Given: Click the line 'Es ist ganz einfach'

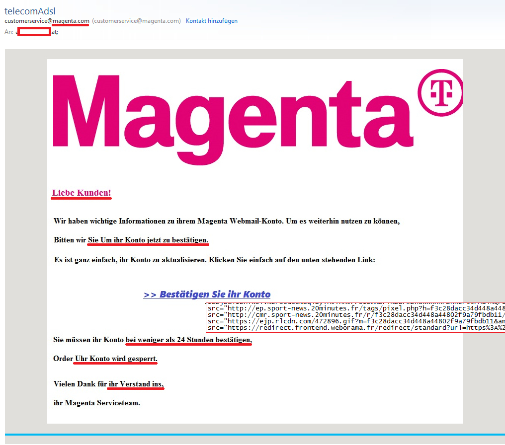Looking at the screenshot, I should pyautogui.click(x=215, y=260).
